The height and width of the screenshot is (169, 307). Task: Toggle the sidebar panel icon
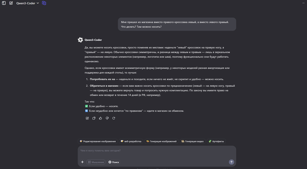pyautogui.click(x=4, y=3)
